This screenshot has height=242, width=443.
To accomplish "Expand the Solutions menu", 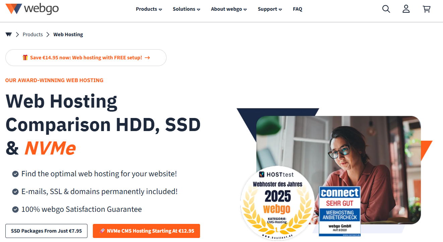I will 186,9.
